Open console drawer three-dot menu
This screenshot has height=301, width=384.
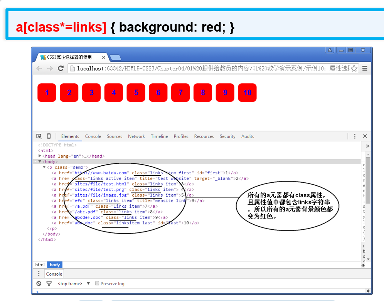[39, 274]
